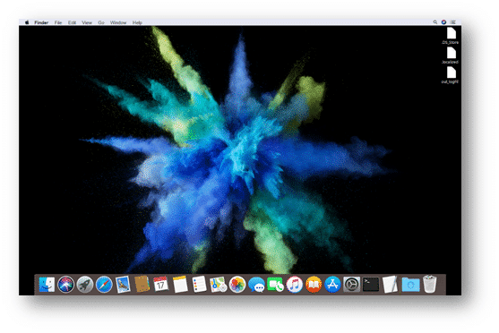Open the View menu

click(87, 22)
